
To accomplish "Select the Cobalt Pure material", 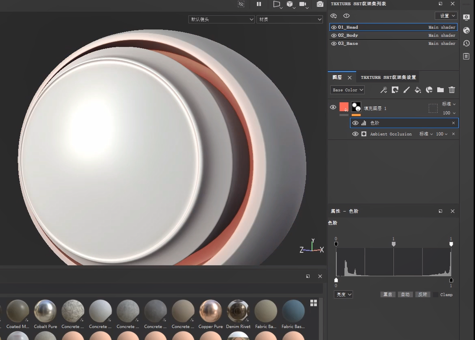I will point(45,314).
